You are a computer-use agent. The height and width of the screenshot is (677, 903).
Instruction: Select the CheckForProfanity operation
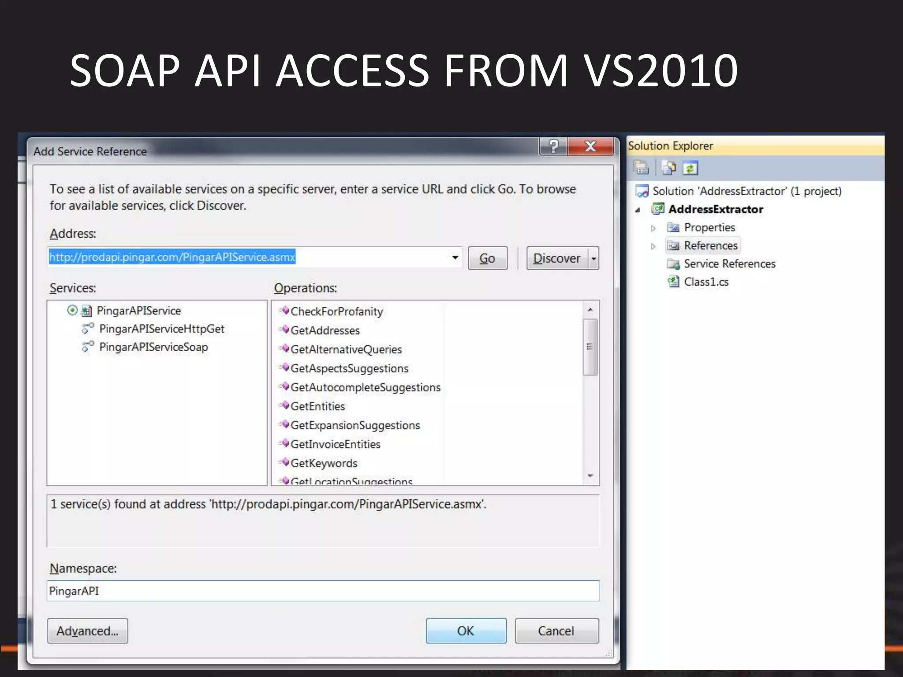[x=336, y=312]
